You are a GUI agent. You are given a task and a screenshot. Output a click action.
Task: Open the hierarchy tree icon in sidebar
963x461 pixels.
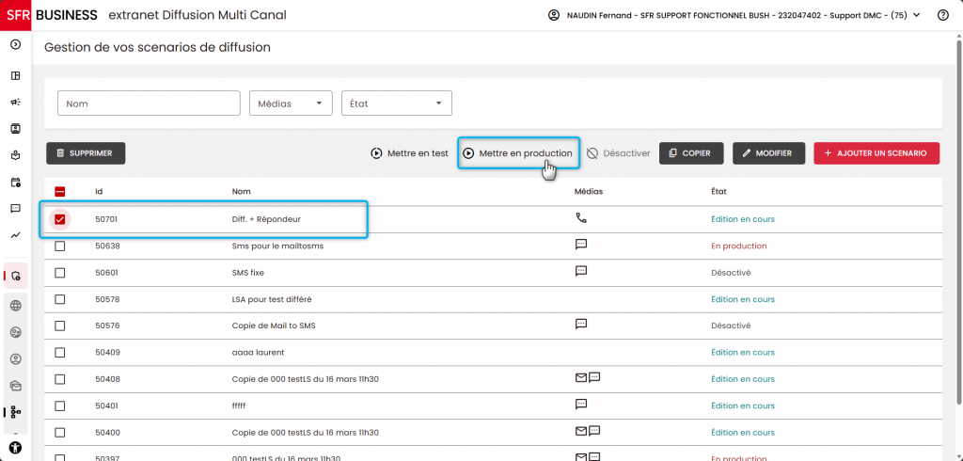point(16,412)
